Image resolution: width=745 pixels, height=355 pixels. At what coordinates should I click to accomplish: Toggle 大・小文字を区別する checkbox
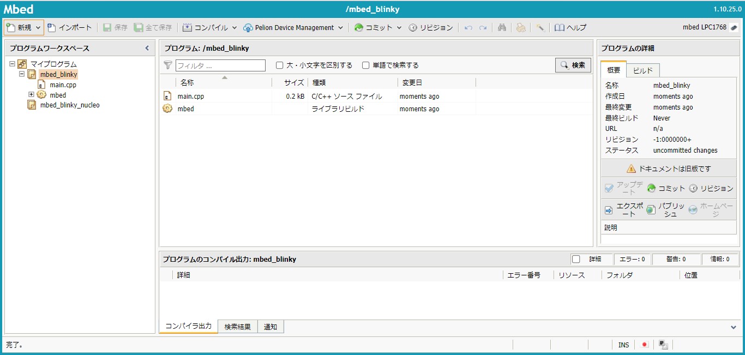tap(280, 65)
